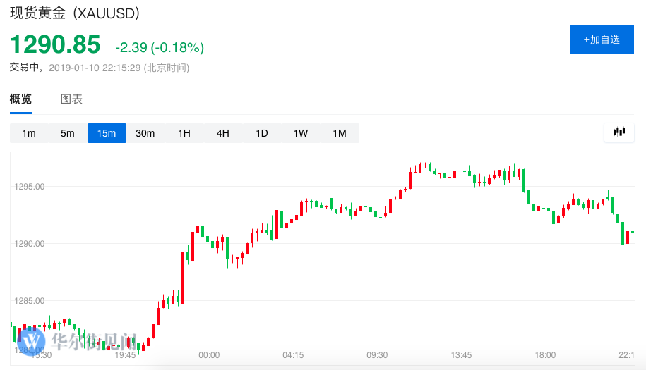The image size is (646, 370).
Task: Click the Wallstreetcn watermark logo
Action: point(32,343)
